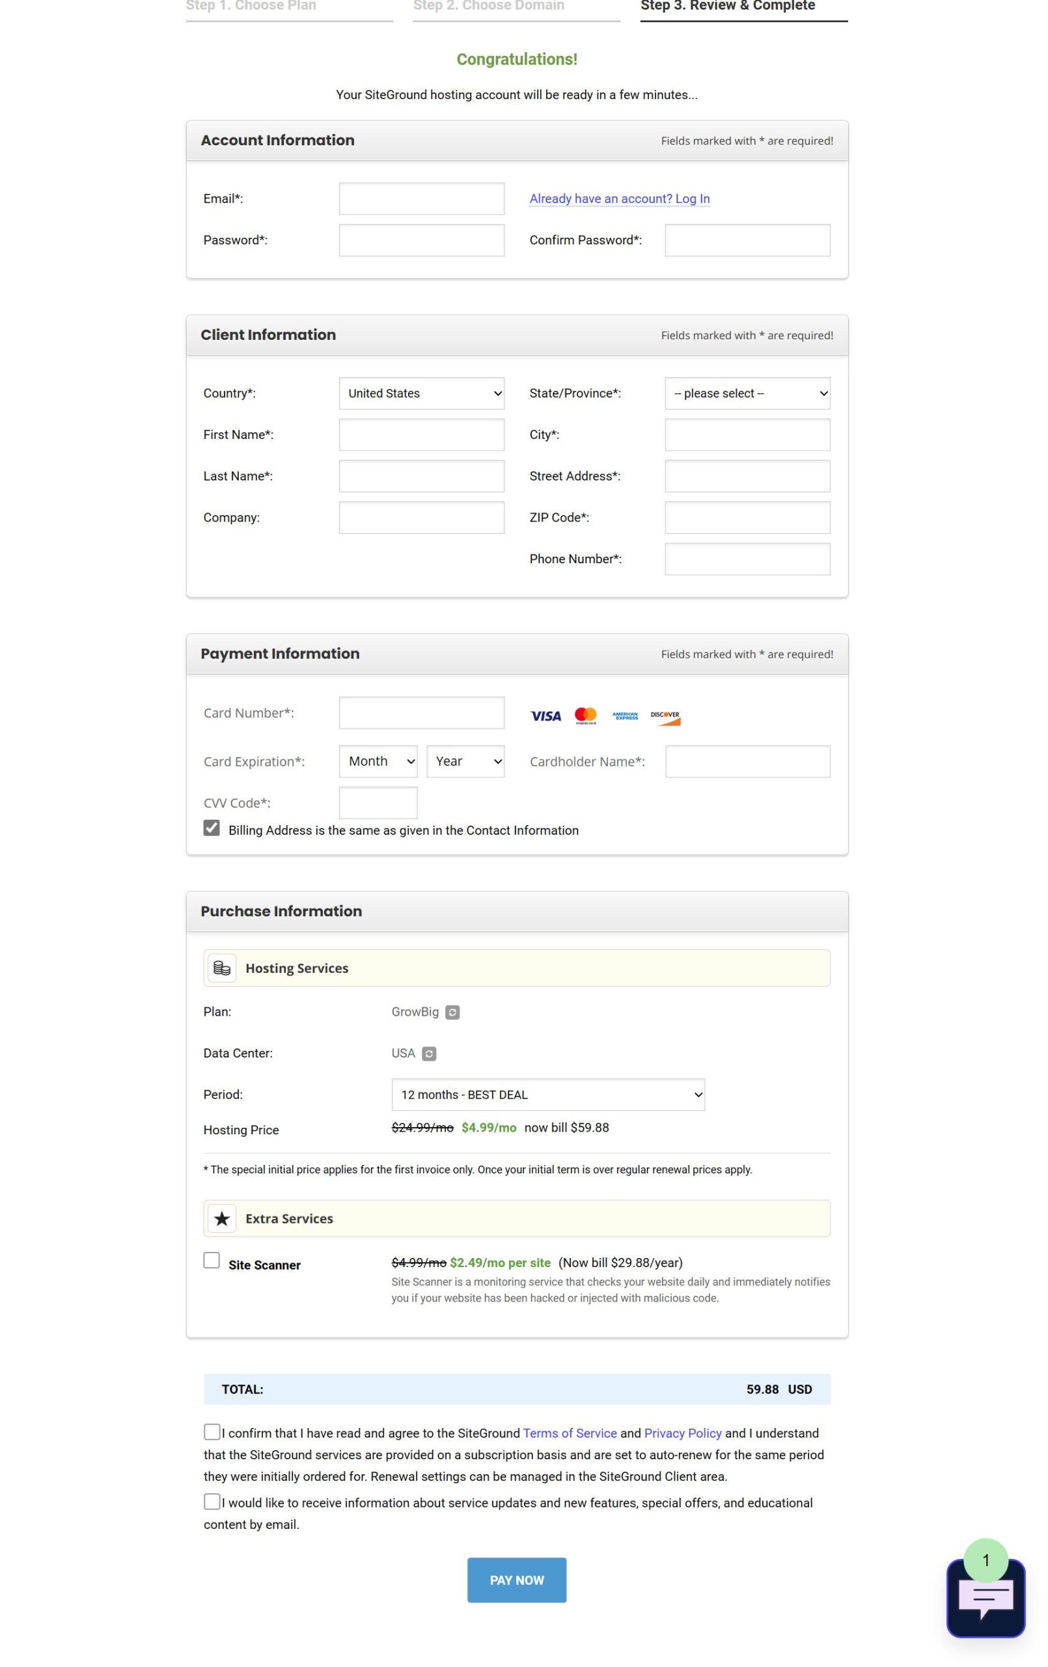Click the Phone Number input field
1048x1667 pixels.
point(747,559)
